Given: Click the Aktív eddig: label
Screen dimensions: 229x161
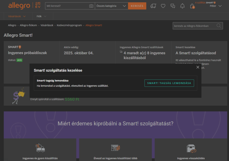Looking at the screenshot, I should [71, 47].
